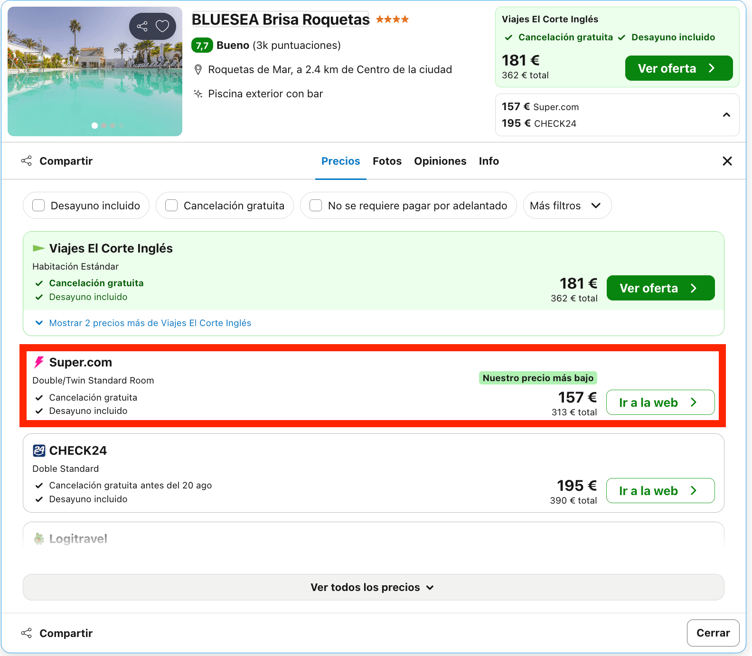Click the four-star rating icons
Viewport: 752px width, 656px height.
click(x=392, y=19)
